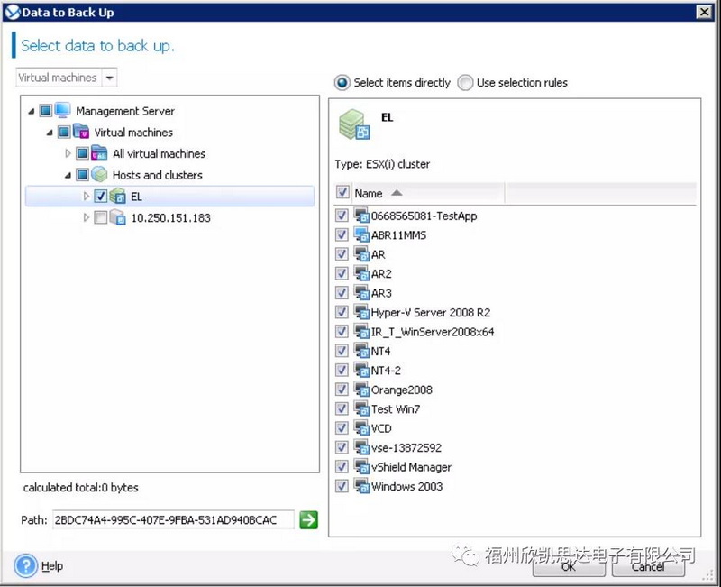
Task: Uncheck the Windows 2003 checkbox
Action: click(x=342, y=487)
